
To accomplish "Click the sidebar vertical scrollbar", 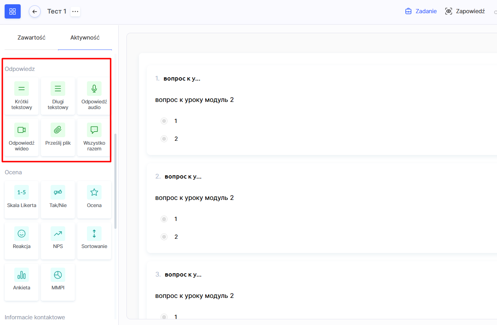I will click(x=115, y=181).
